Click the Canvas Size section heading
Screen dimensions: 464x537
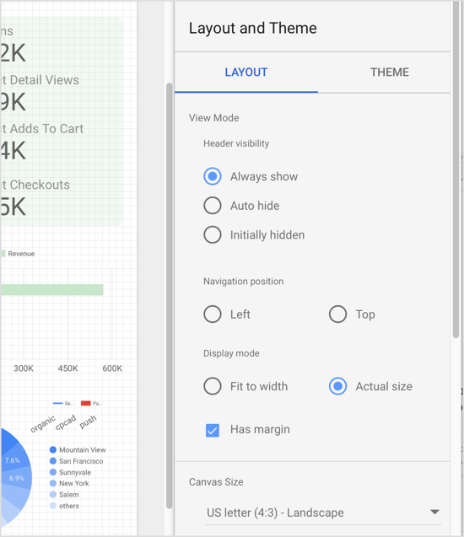(x=216, y=482)
